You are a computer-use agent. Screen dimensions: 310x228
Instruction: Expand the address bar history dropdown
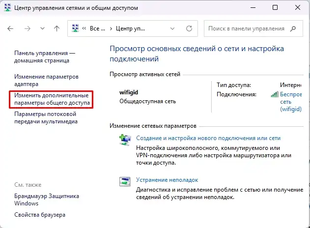[172, 28]
